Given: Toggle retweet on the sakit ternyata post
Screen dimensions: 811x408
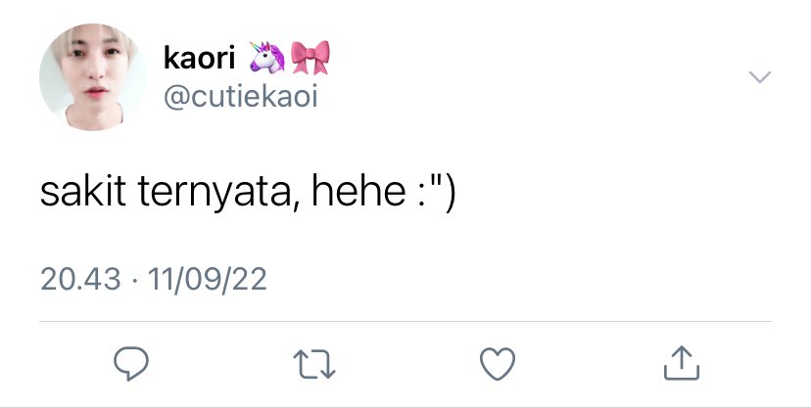Looking at the screenshot, I should click(314, 364).
